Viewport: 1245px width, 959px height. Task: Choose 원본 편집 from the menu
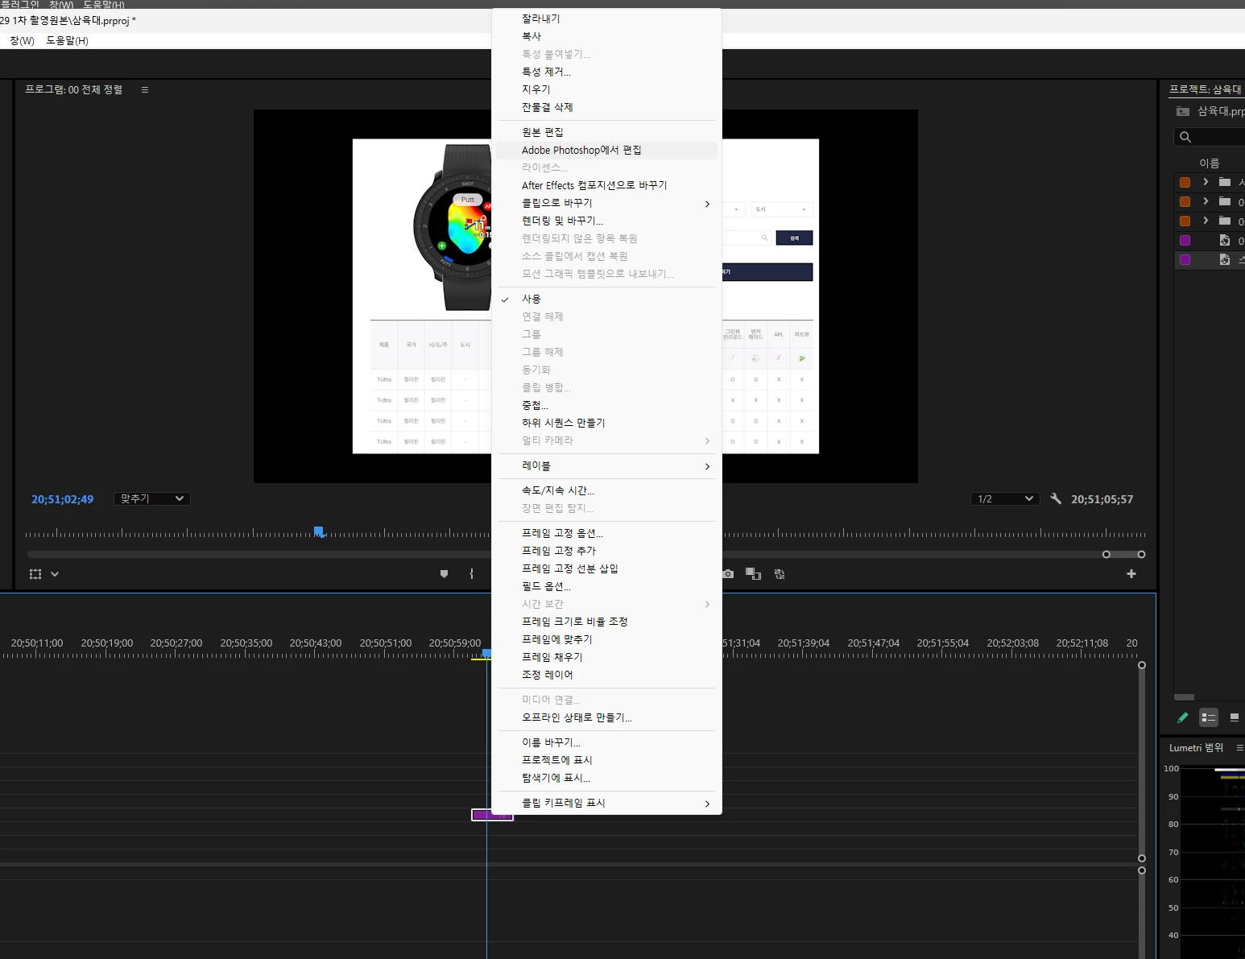(x=606, y=132)
